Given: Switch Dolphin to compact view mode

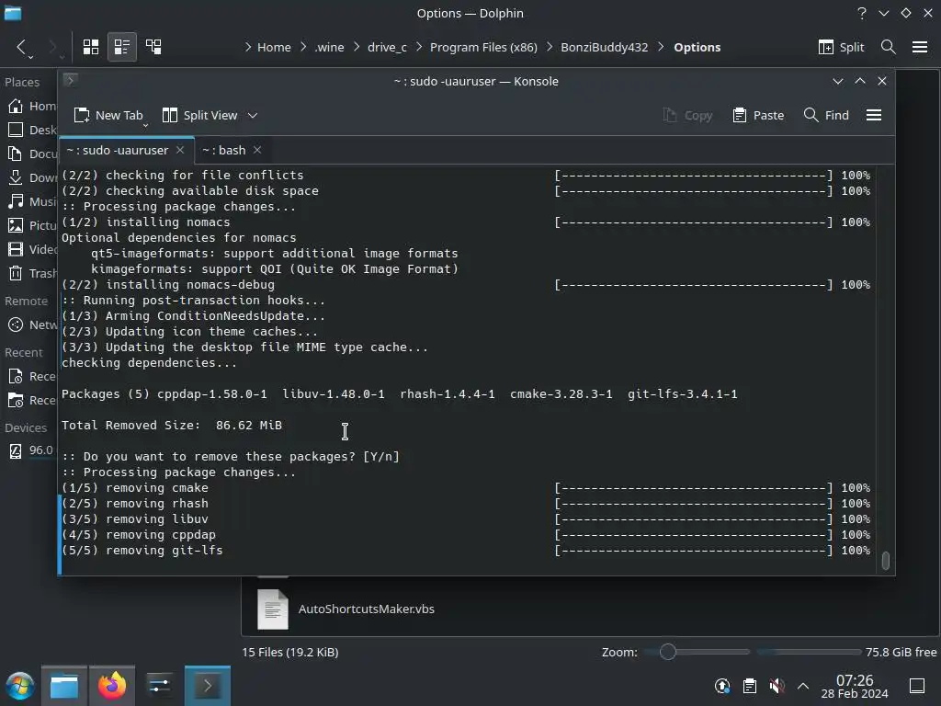Looking at the screenshot, I should tap(122, 47).
